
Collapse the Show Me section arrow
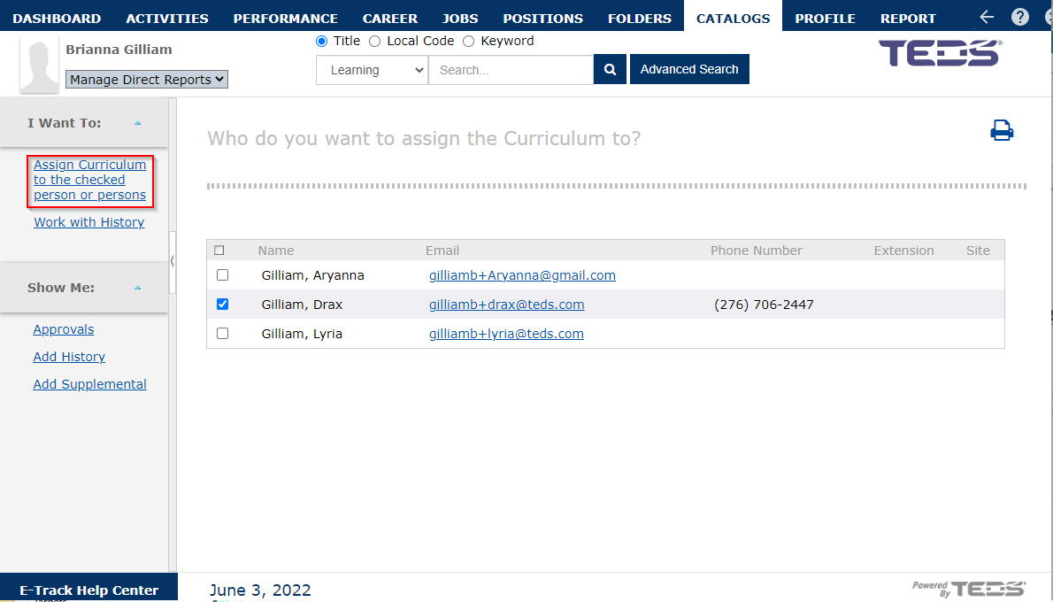[x=138, y=288]
